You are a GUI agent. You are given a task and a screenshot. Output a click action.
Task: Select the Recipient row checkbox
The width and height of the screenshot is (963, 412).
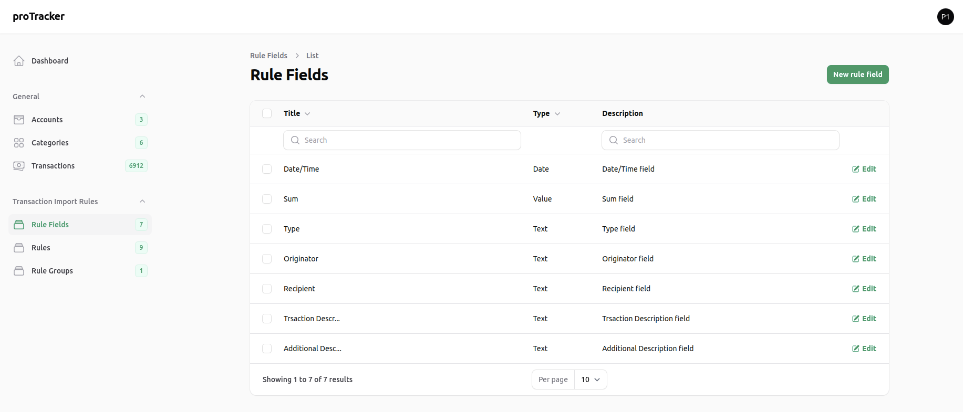pos(267,289)
